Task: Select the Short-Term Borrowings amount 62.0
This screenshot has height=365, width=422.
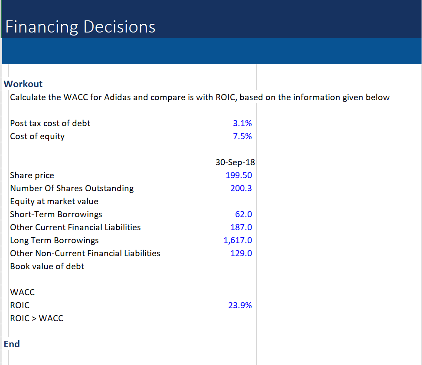Action: [x=232, y=214]
